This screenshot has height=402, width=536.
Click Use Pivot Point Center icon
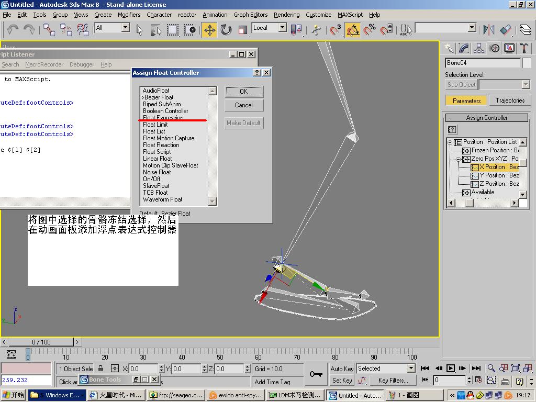pos(296,30)
